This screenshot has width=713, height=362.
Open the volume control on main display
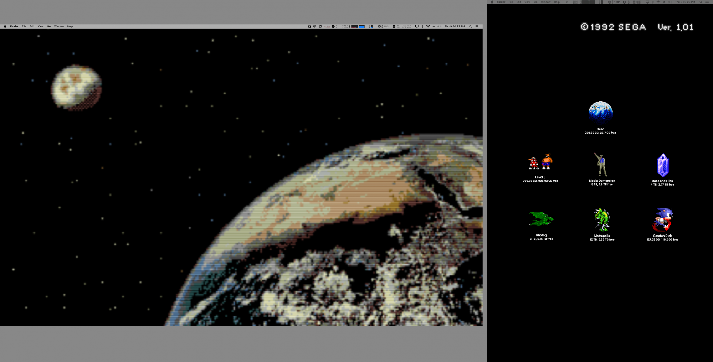(439, 26)
